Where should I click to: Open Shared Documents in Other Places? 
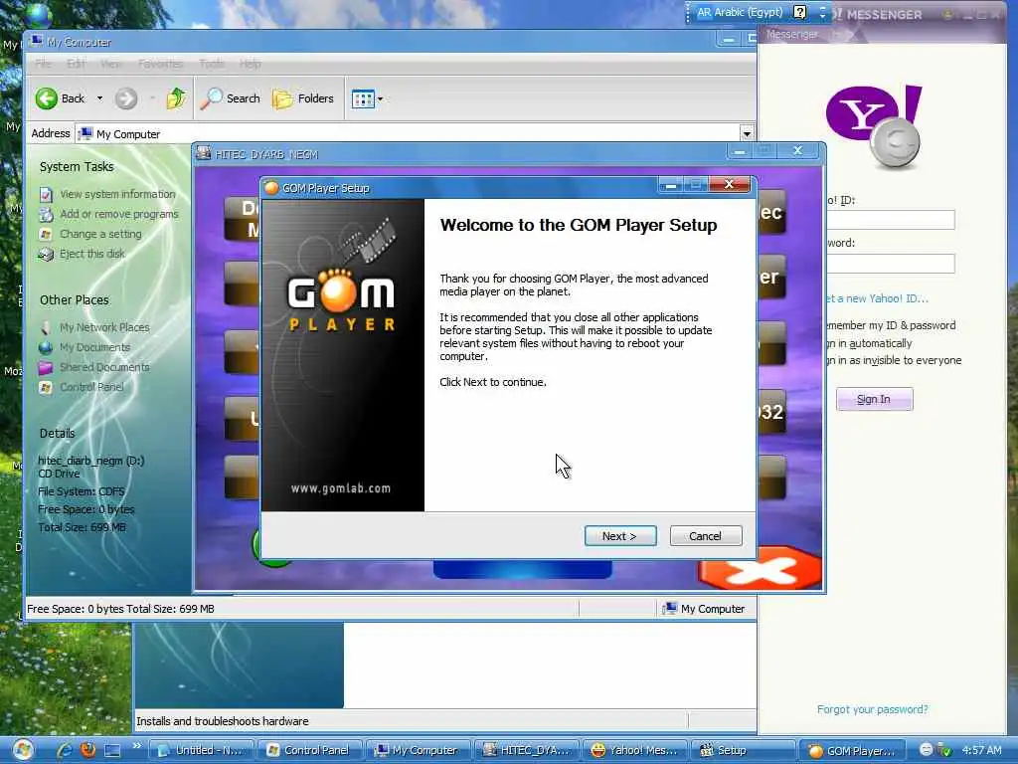coord(104,367)
